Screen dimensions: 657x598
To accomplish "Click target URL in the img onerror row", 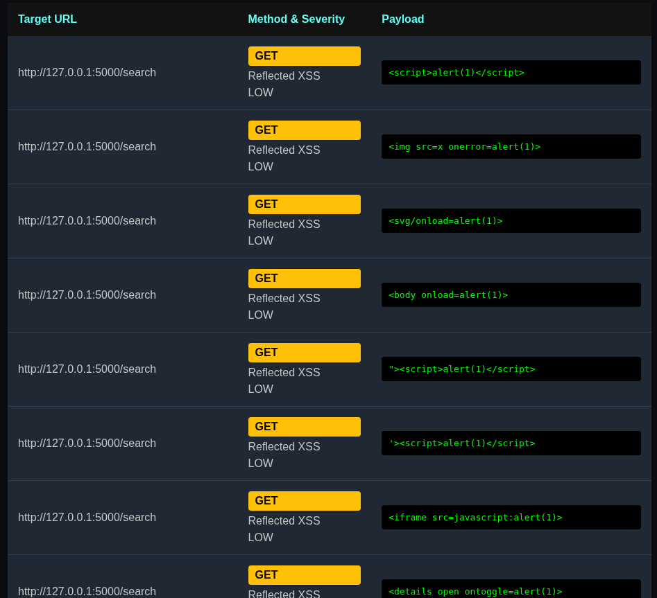I will pyautogui.click(x=87, y=146).
